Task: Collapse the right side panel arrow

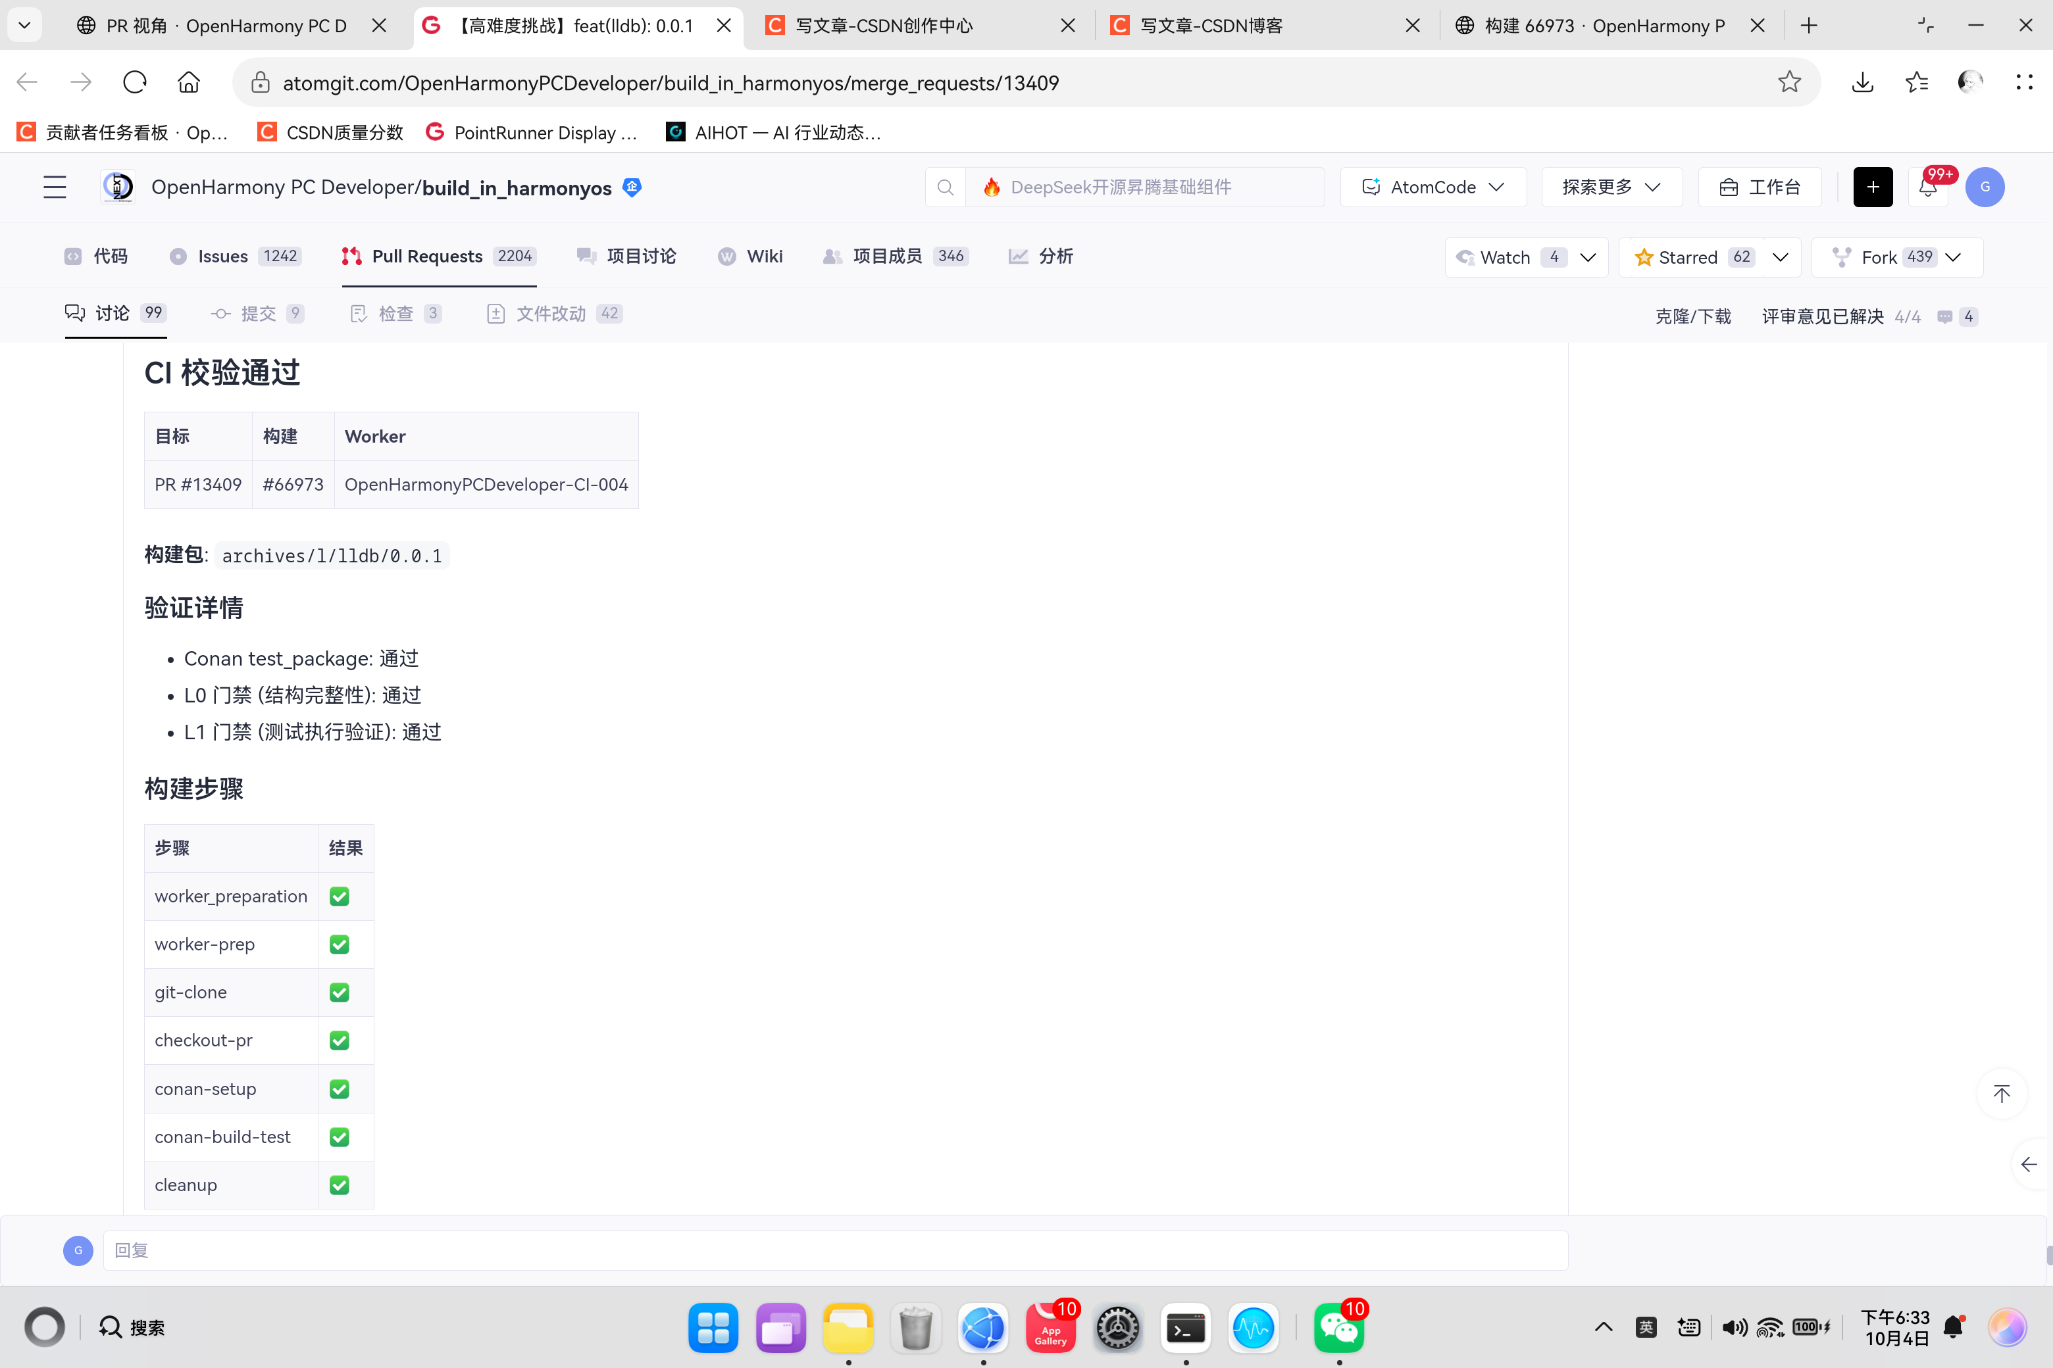Action: (x=2029, y=1165)
